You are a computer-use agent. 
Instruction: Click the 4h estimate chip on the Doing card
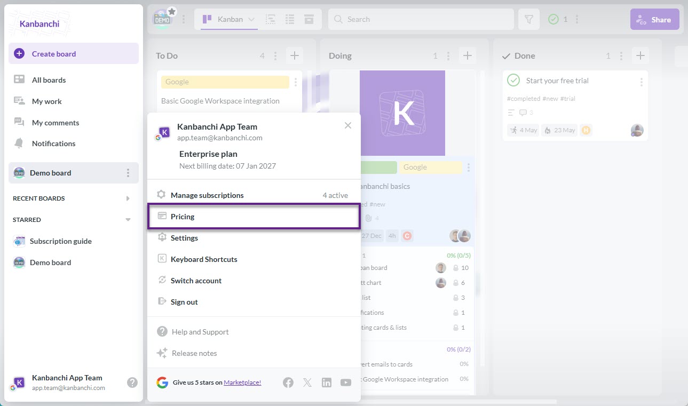pyautogui.click(x=392, y=236)
